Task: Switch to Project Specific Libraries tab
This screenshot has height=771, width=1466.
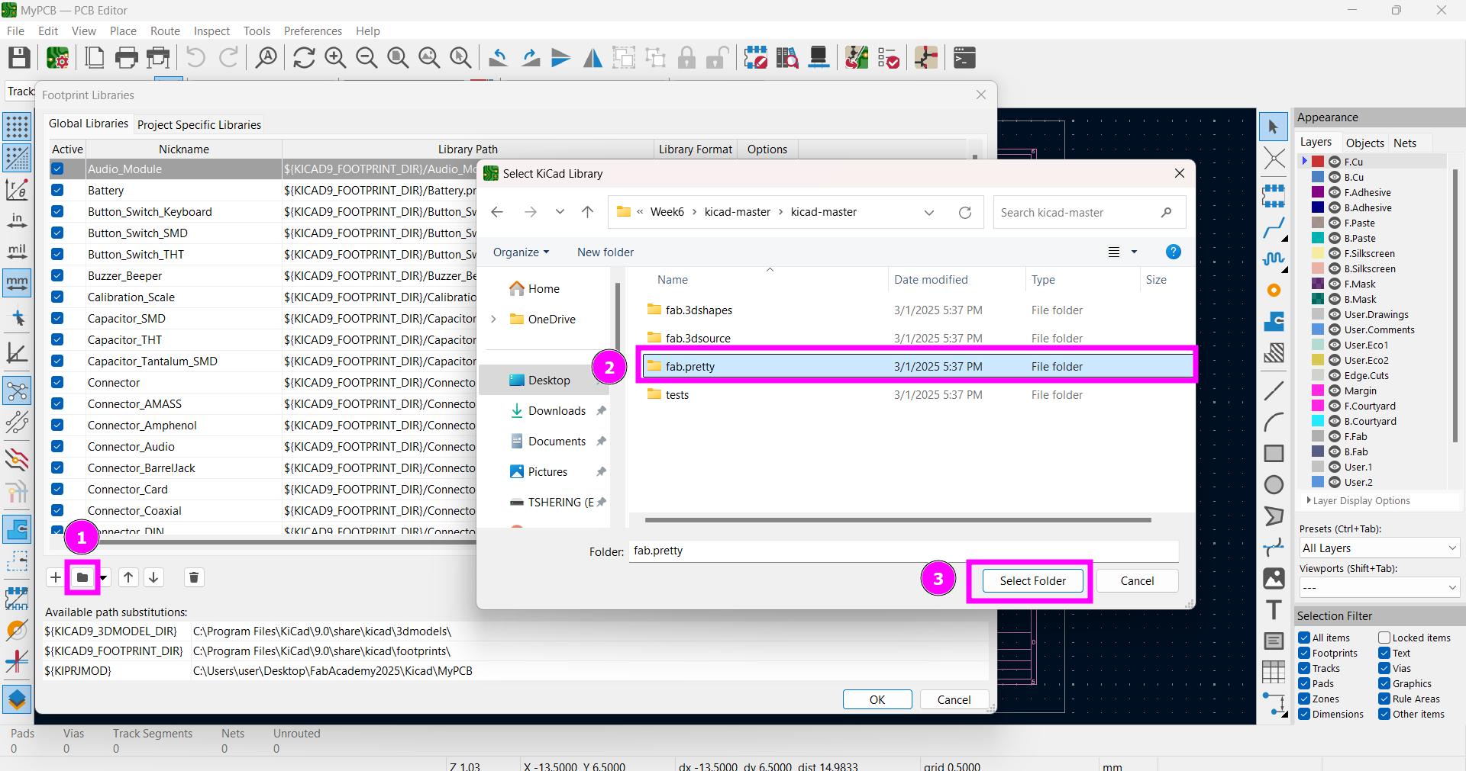Action: click(199, 124)
